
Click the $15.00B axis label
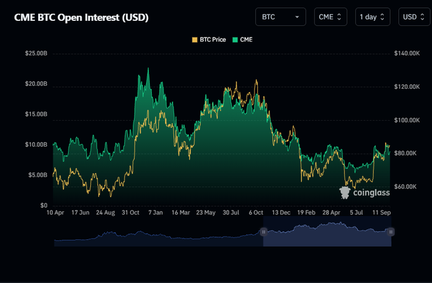(x=36, y=114)
